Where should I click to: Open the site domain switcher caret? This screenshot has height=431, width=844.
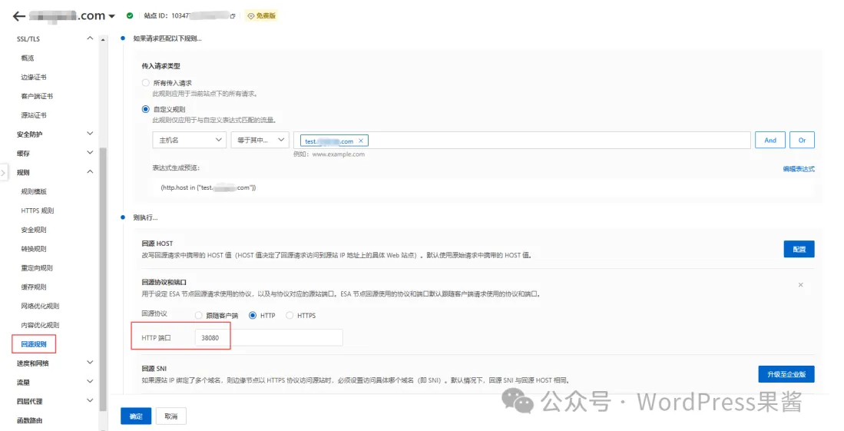pos(112,16)
